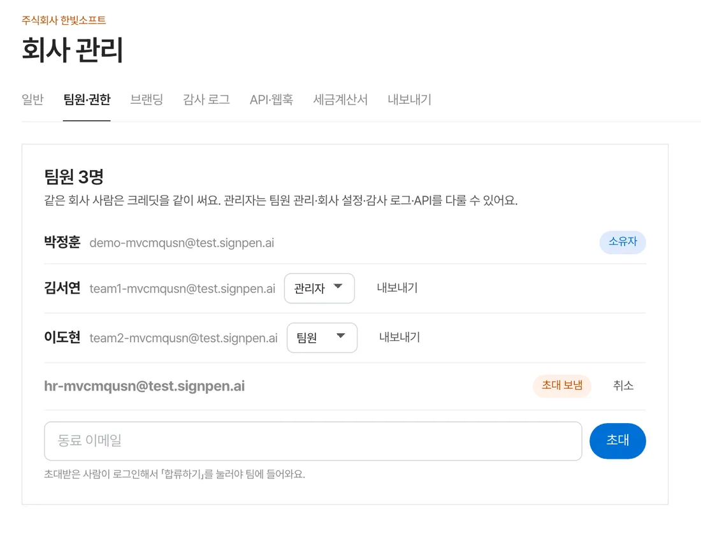The height and width of the screenshot is (539, 701).
Task: Click email team1-mvcmqusn@test.signpen.ai
Action: tap(182, 289)
